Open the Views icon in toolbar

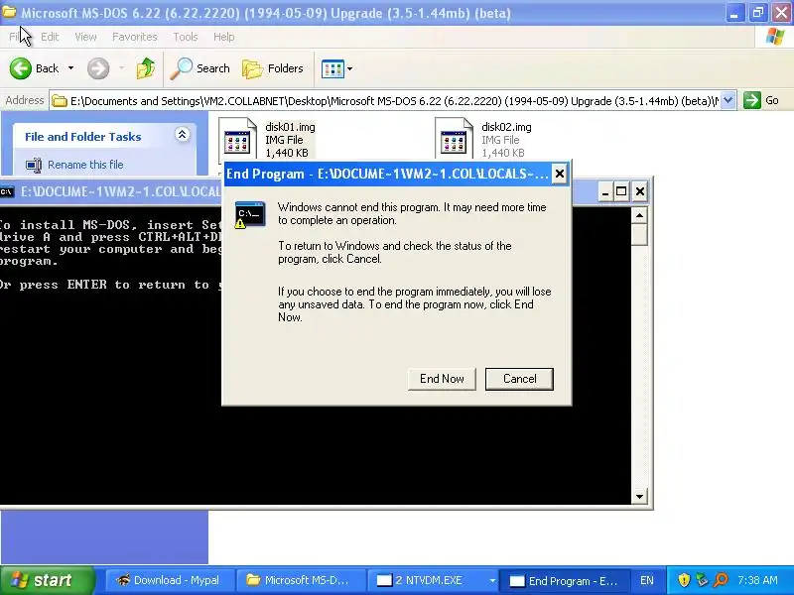(332, 68)
